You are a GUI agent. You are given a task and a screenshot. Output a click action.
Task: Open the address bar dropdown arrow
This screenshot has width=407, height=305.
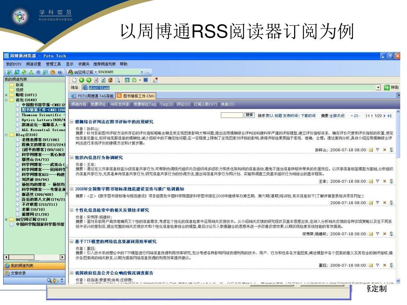[378, 87]
